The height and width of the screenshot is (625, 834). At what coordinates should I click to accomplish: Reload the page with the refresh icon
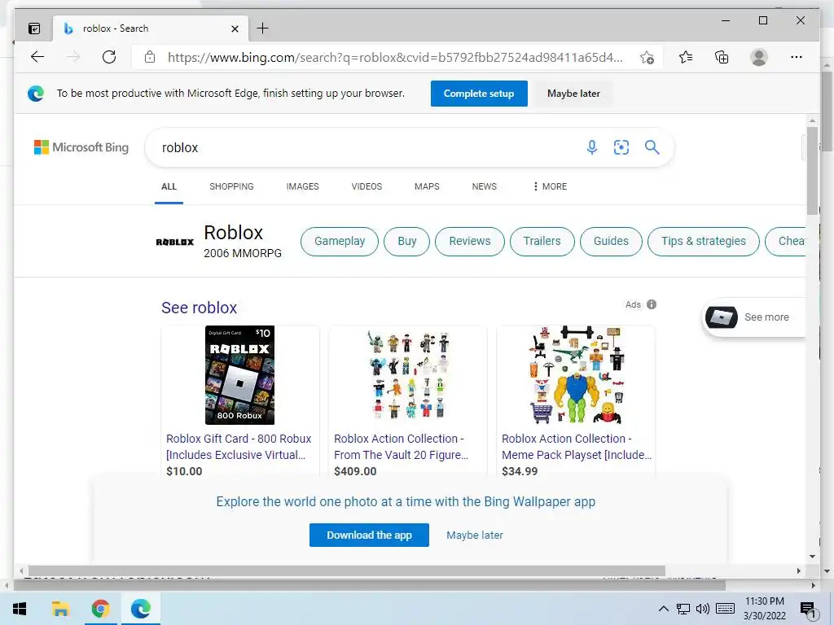(109, 57)
